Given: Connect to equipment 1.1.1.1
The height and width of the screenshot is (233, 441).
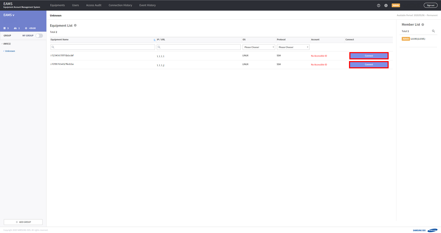Looking at the screenshot, I should [369, 56].
